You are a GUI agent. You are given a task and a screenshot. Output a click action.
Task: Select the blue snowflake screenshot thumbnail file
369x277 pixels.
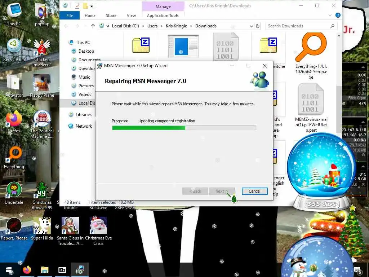[183, 46]
